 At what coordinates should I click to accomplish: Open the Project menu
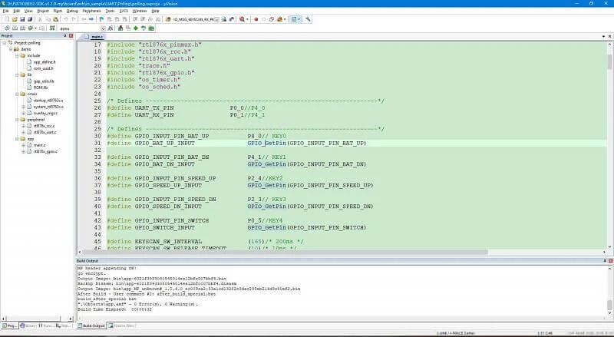(43, 11)
